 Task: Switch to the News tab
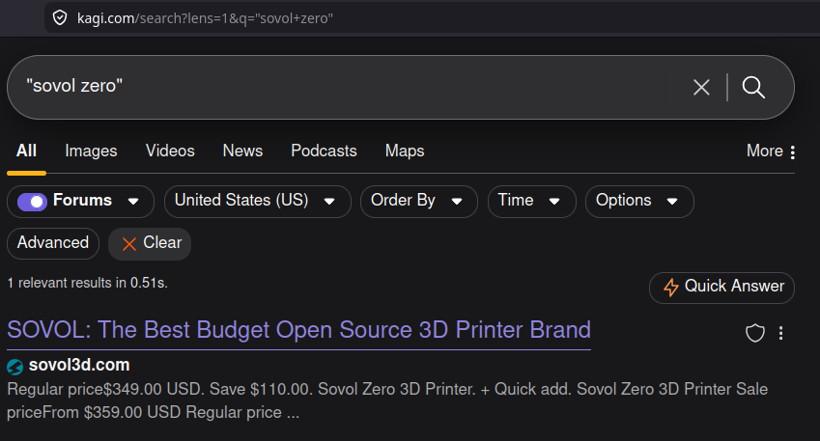pos(242,151)
